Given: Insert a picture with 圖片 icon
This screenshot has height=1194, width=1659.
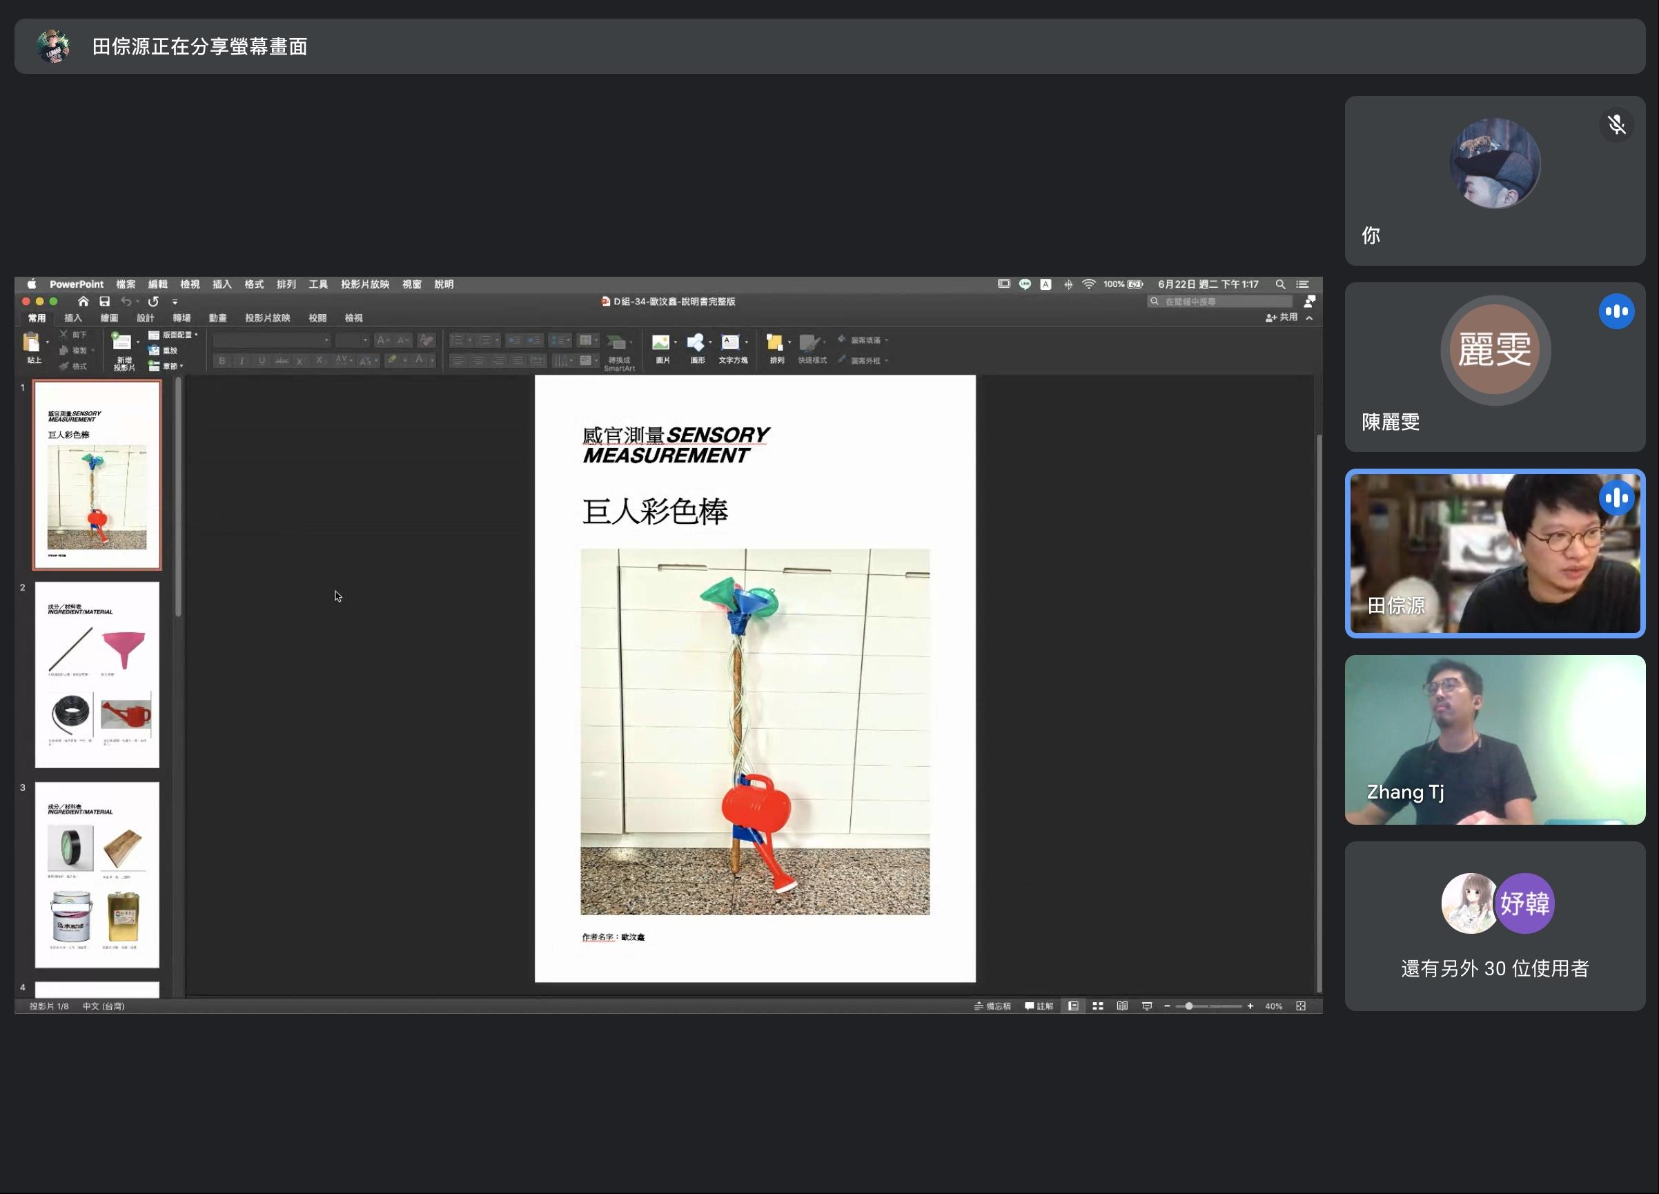Looking at the screenshot, I should point(660,343).
